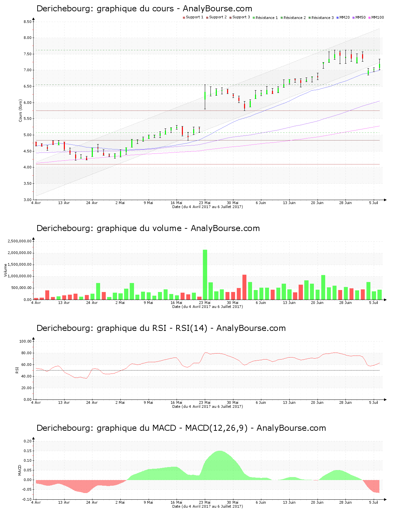Viewport: 399px width, 516px height.
Task: Click the 500,000.00 volume axis value
Action: point(21,288)
